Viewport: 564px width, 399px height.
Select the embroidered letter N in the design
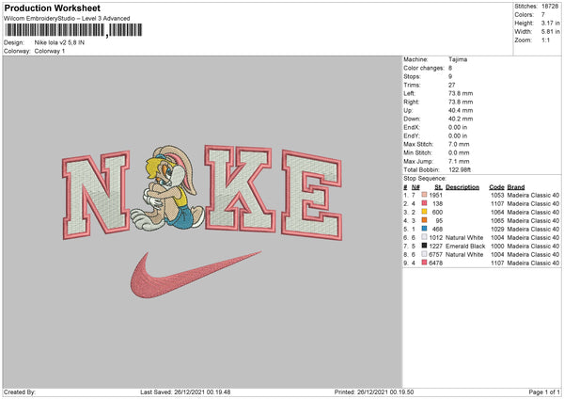point(97,195)
